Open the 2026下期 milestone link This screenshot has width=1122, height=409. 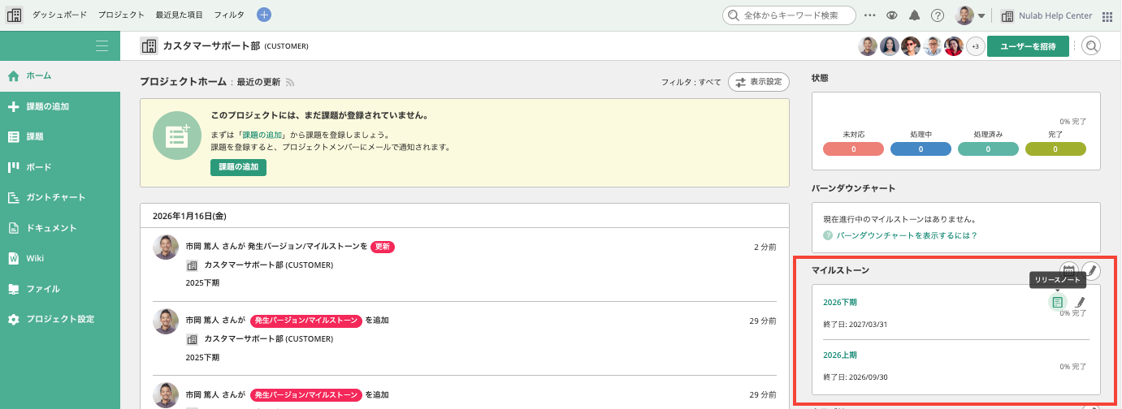[x=839, y=302]
